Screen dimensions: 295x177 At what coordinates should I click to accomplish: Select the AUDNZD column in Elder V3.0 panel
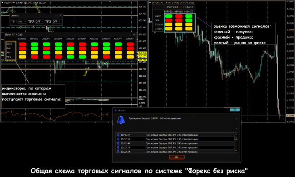click(x=189, y=11)
